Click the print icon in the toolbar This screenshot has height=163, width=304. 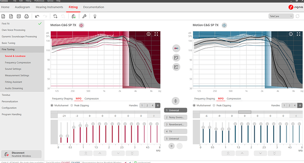click(26, 16)
